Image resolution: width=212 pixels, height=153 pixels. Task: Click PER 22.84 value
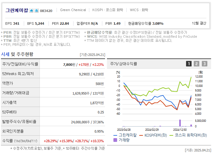[61, 23]
